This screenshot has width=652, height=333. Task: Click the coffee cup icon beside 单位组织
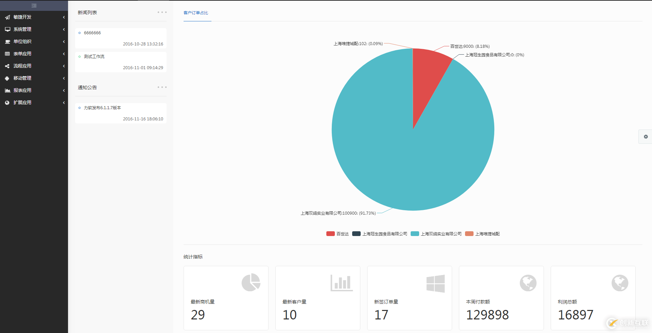7,42
